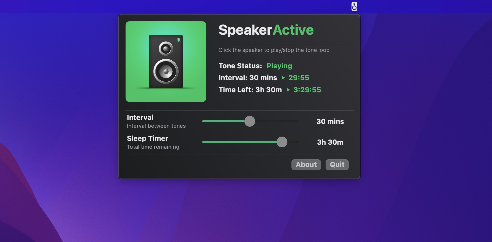This screenshot has height=242, width=492.
Task: Click 'Interval: 30 mins' status text
Action: (248, 78)
